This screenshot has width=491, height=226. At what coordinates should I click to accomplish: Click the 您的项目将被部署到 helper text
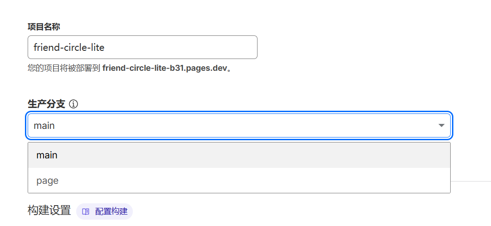tap(64, 69)
